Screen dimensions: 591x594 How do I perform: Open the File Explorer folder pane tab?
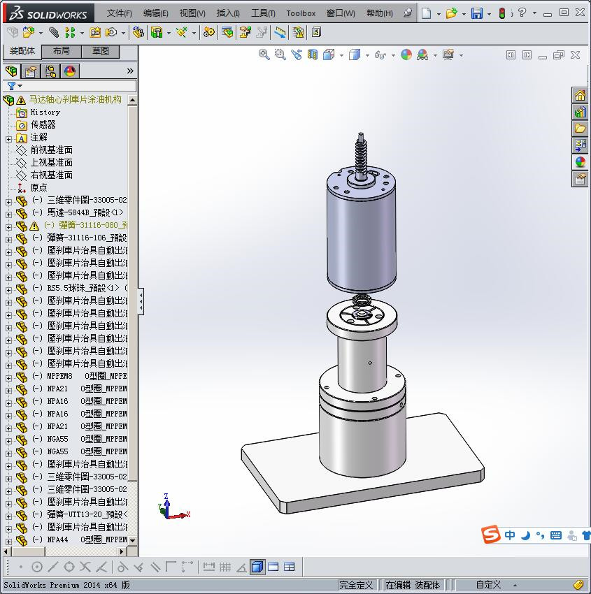tap(580, 129)
